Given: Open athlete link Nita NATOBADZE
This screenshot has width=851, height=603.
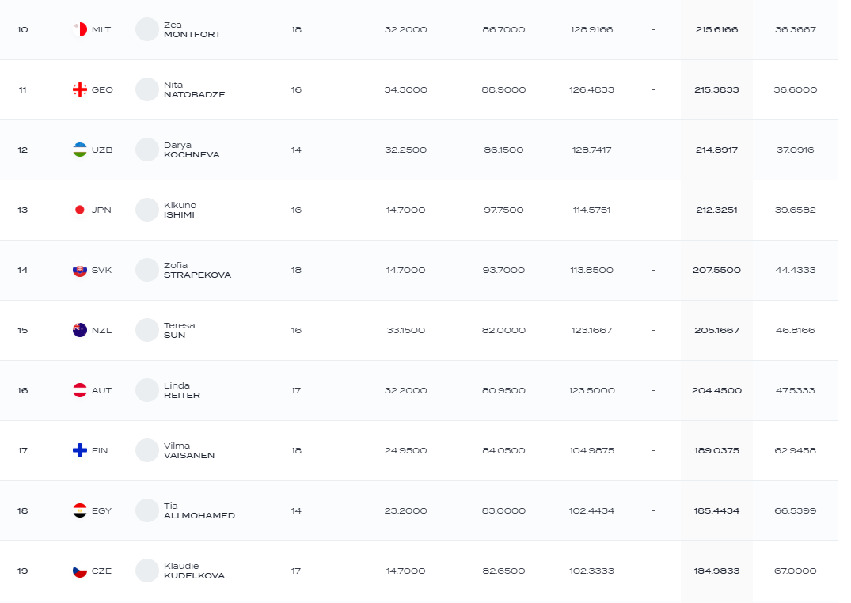Looking at the screenshot, I should (x=194, y=89).
